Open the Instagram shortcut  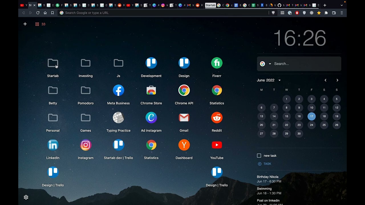pos(86,145)
